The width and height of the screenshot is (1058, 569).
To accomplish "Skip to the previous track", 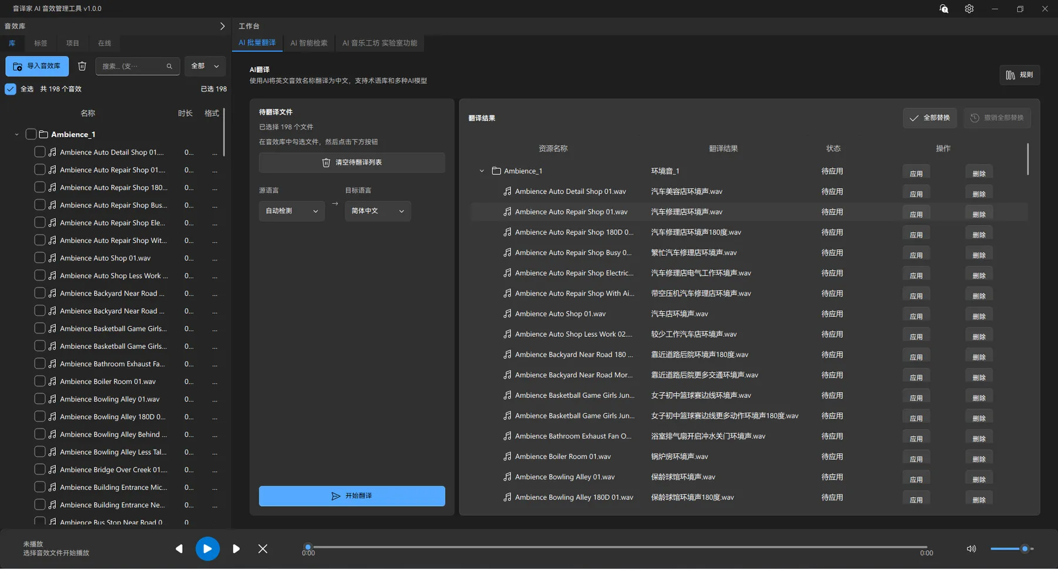I will pos(179,548).
